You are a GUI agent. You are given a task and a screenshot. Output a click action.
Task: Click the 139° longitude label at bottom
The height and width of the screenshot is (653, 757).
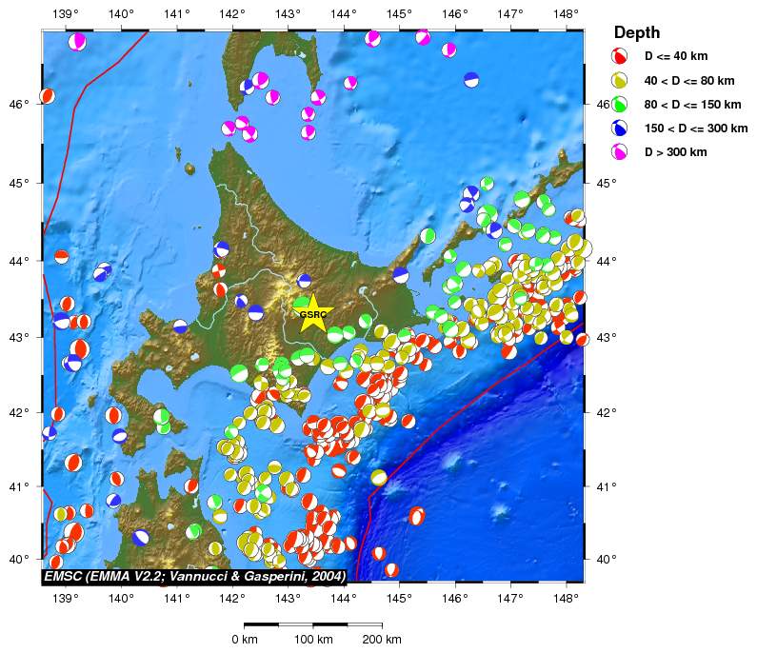point(66,599)
